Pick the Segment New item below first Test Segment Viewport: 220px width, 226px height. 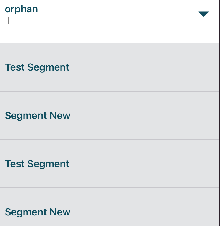pos(38,116)
